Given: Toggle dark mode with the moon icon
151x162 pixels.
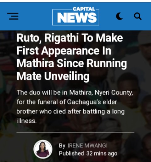Looking at the screenshot, I should click(119, 16).
